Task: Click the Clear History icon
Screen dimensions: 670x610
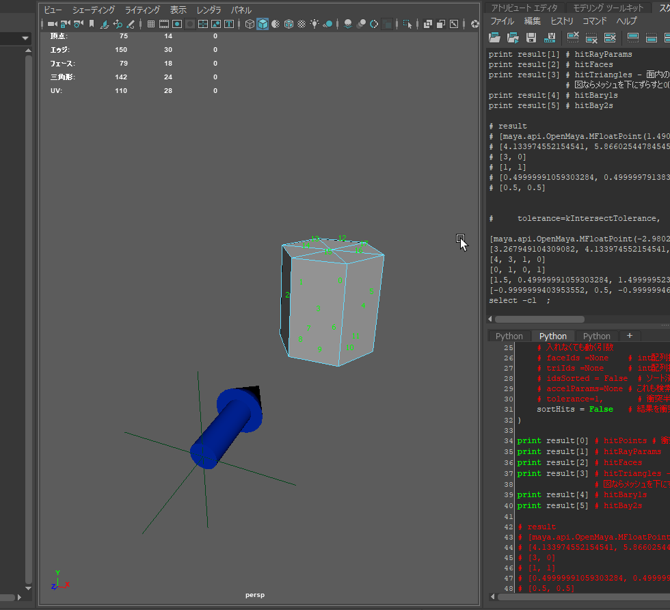Action: point(574,37)
